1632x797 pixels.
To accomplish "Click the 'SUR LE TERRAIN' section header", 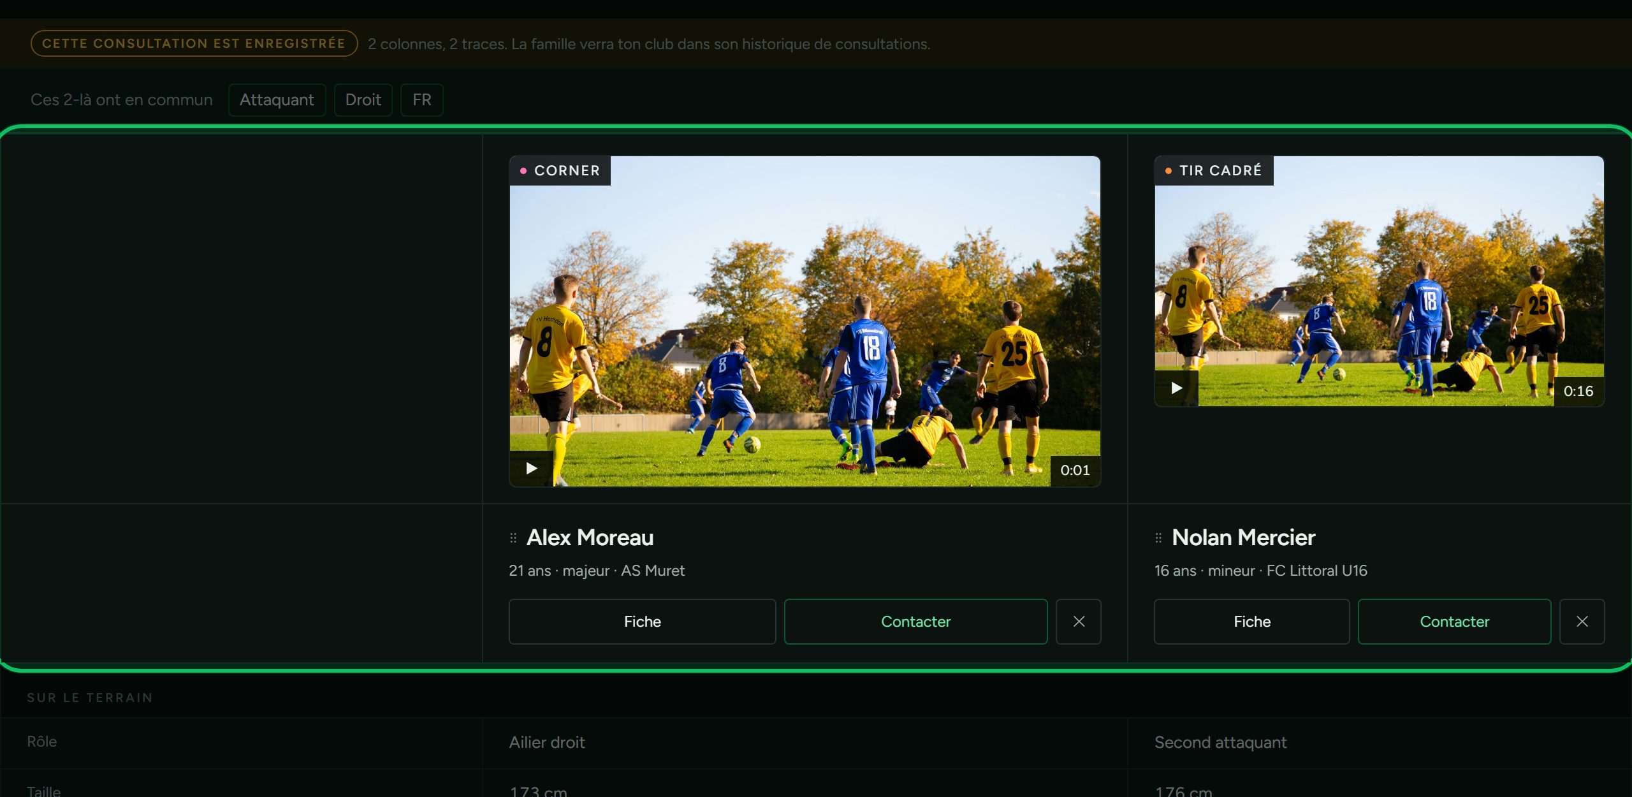I will pyautogui.click(x=90, y=698).
